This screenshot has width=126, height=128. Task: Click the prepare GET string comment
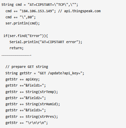click(27, 67)
